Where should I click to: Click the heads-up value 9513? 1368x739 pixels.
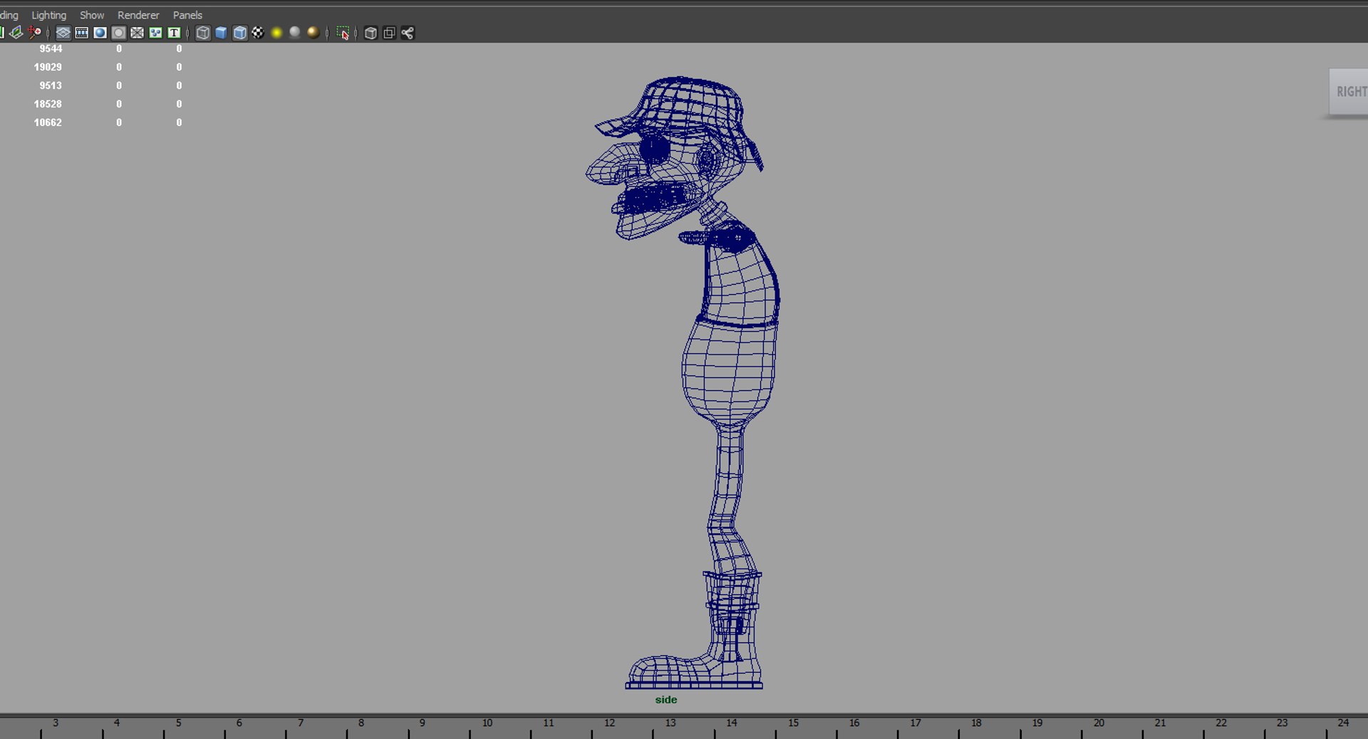click(x=51, y=85)
